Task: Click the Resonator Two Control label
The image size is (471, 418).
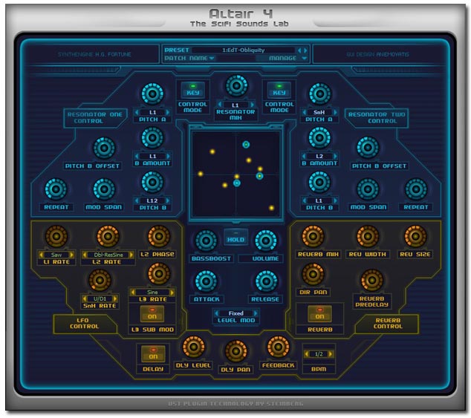Action: [x=377, y=118]
